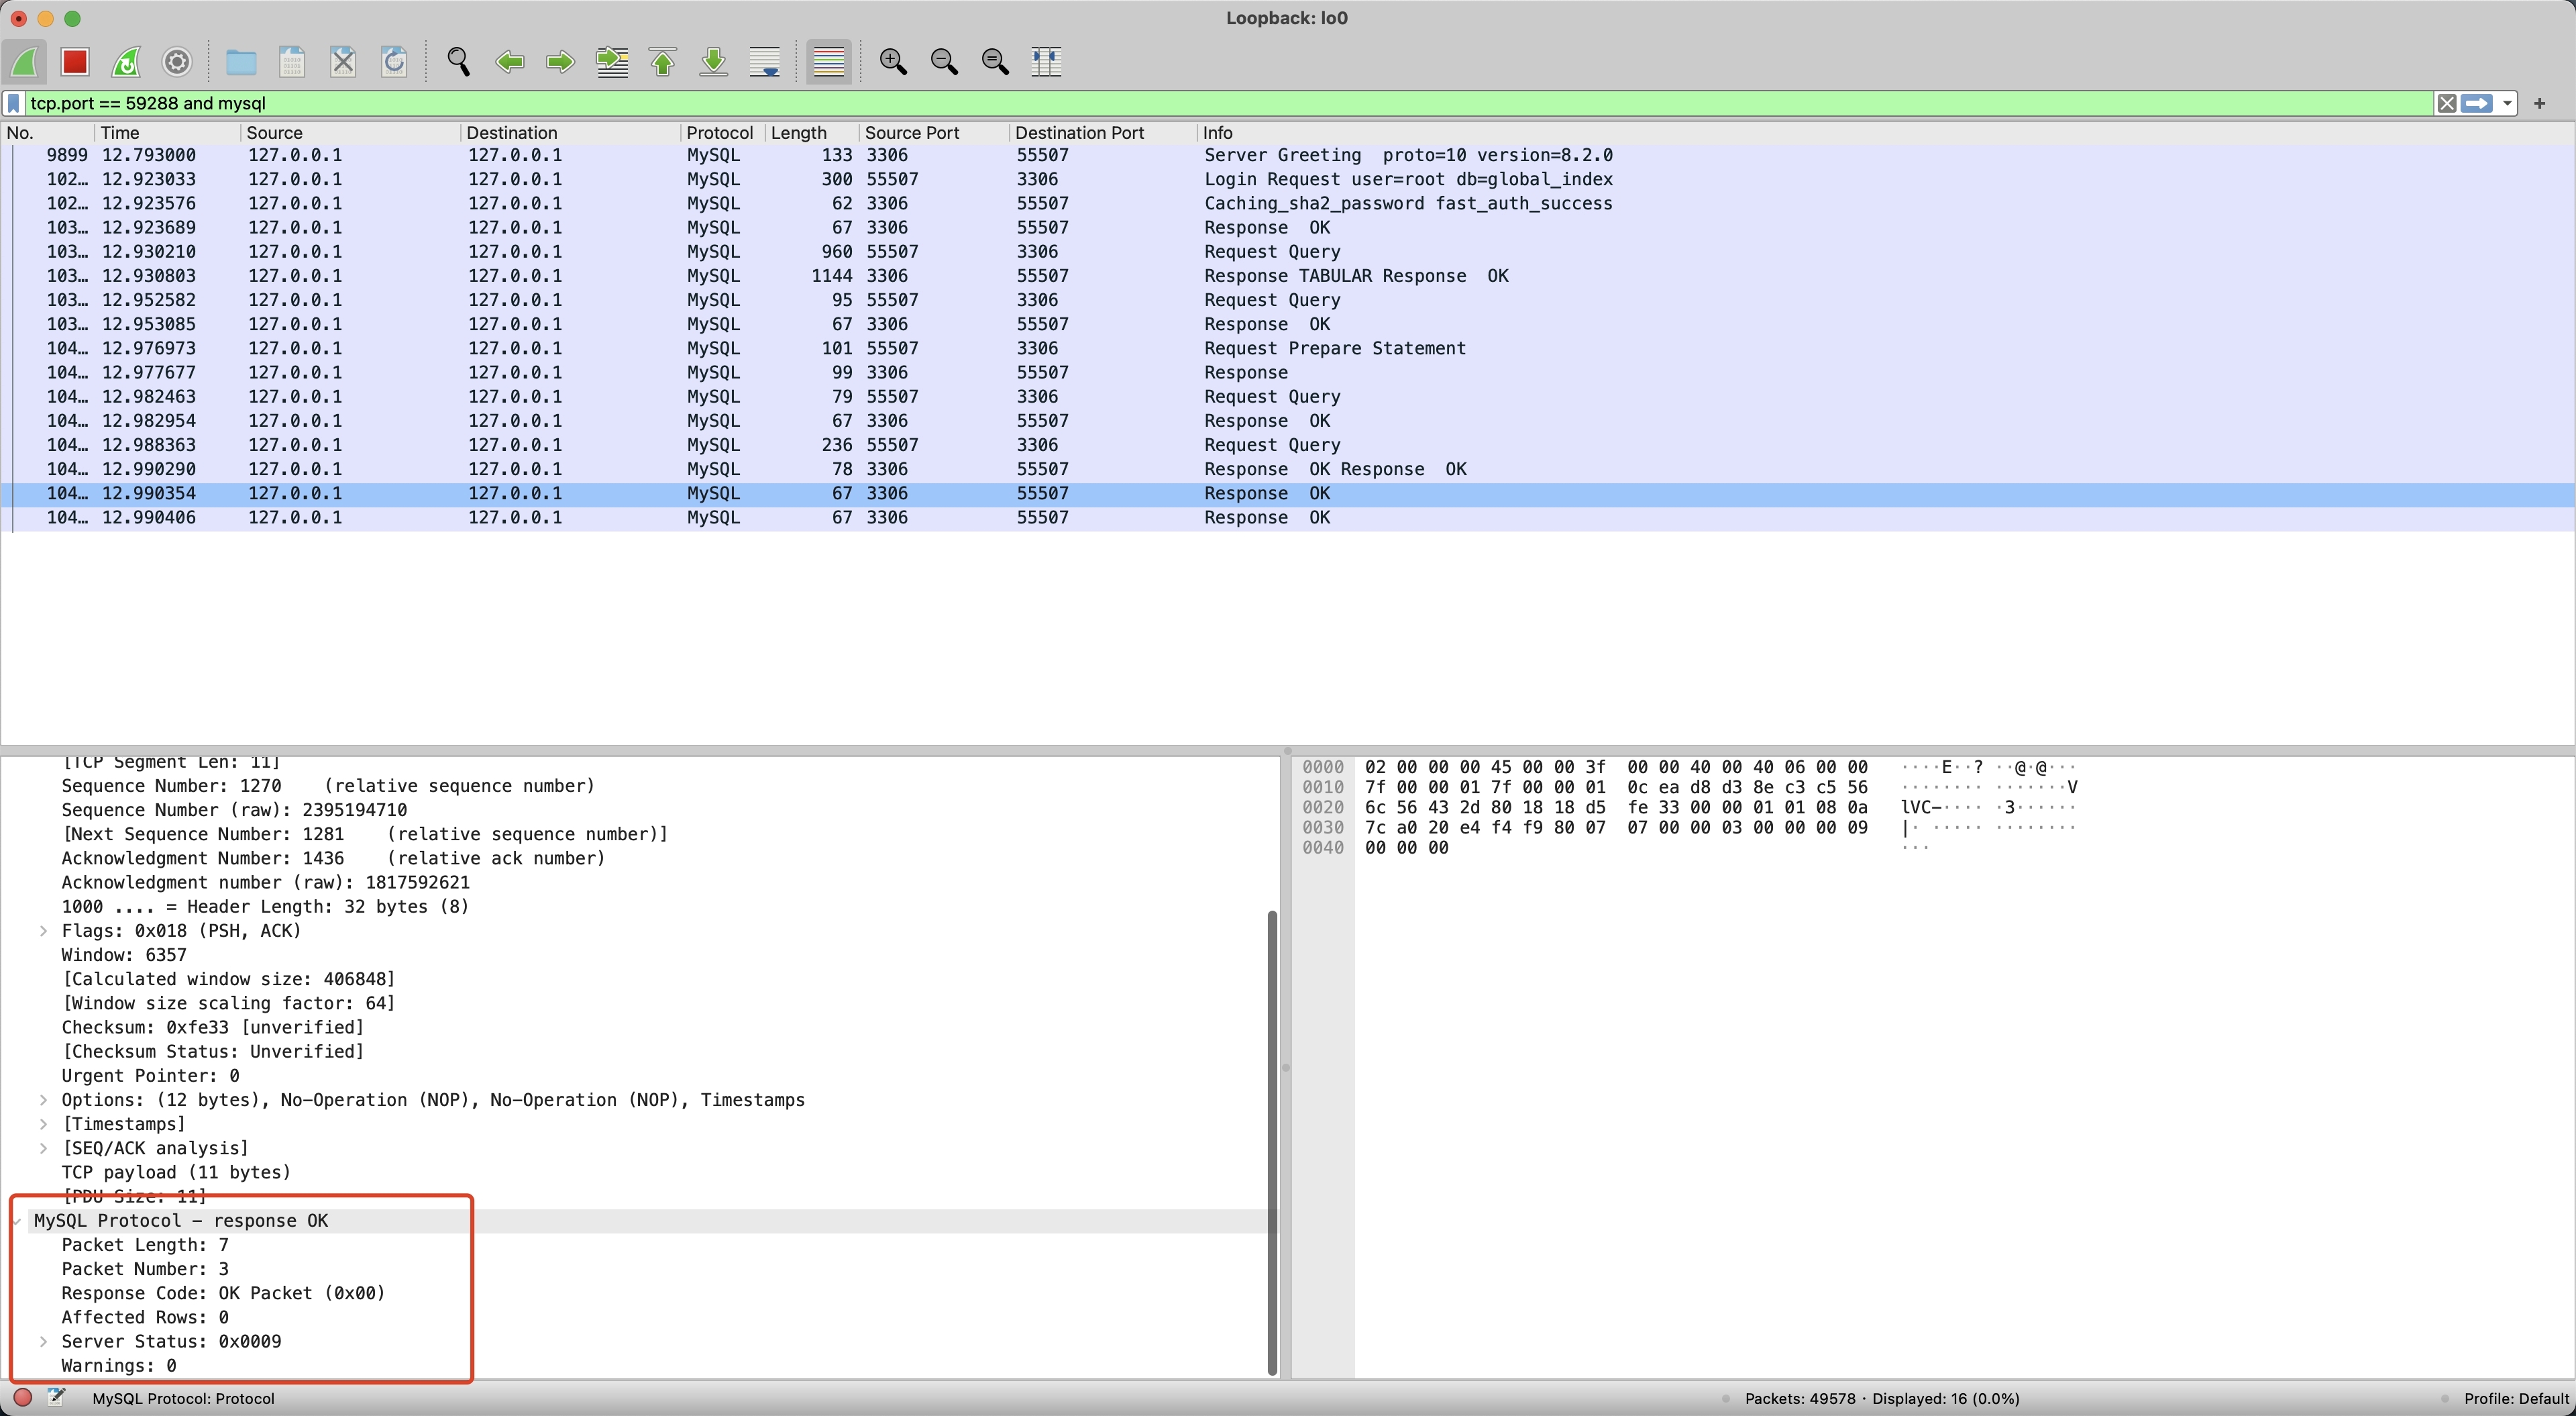Toggle the colorize packet list button
The image size is (2576, 1416).
click(x=829, y=62)
